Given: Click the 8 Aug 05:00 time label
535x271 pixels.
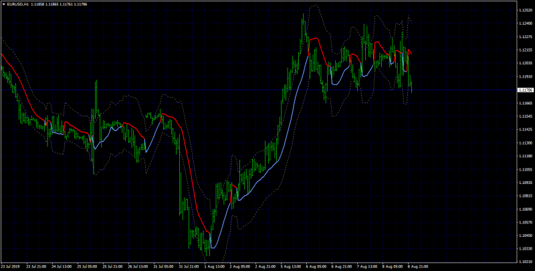Looking at the screenshot, I should 392,266.
